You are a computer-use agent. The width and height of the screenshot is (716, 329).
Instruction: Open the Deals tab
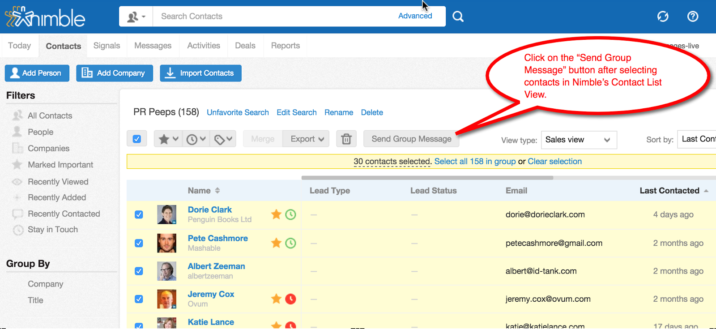(x=245, y=46)
